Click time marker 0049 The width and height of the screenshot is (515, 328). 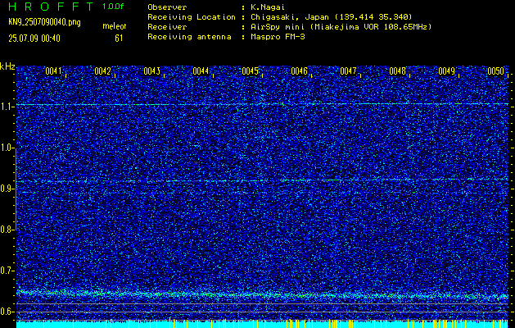[x=446, y=71]
